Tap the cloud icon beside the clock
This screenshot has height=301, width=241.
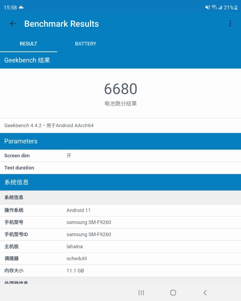(21, 7)
